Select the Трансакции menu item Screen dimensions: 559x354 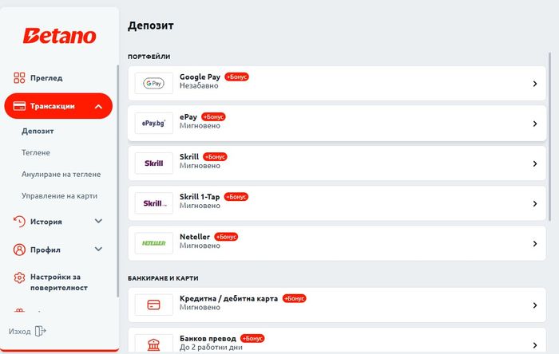coord(58,106)
